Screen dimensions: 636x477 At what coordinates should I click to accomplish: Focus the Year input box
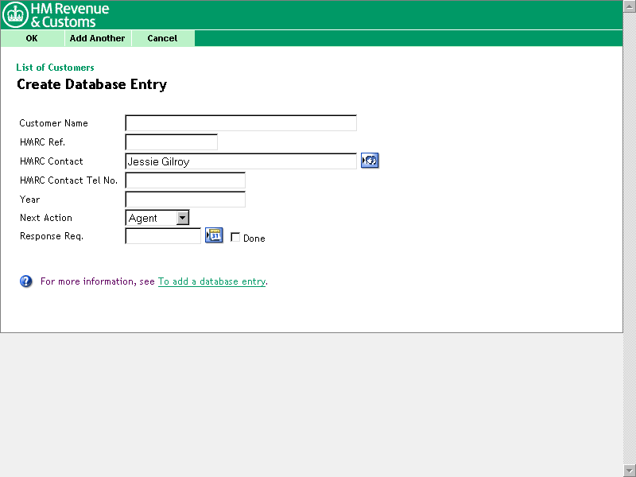click(185, 200)
